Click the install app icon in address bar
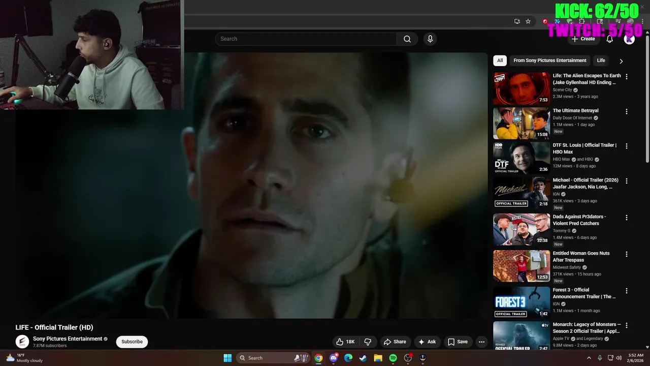Image resolution: width=650 pixels, height=366 pixels. click(x=517, y=21)
